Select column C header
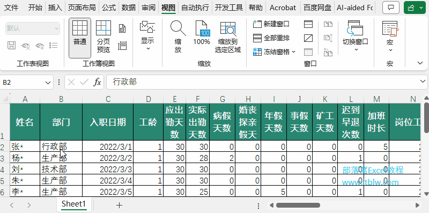 (108, 99)
